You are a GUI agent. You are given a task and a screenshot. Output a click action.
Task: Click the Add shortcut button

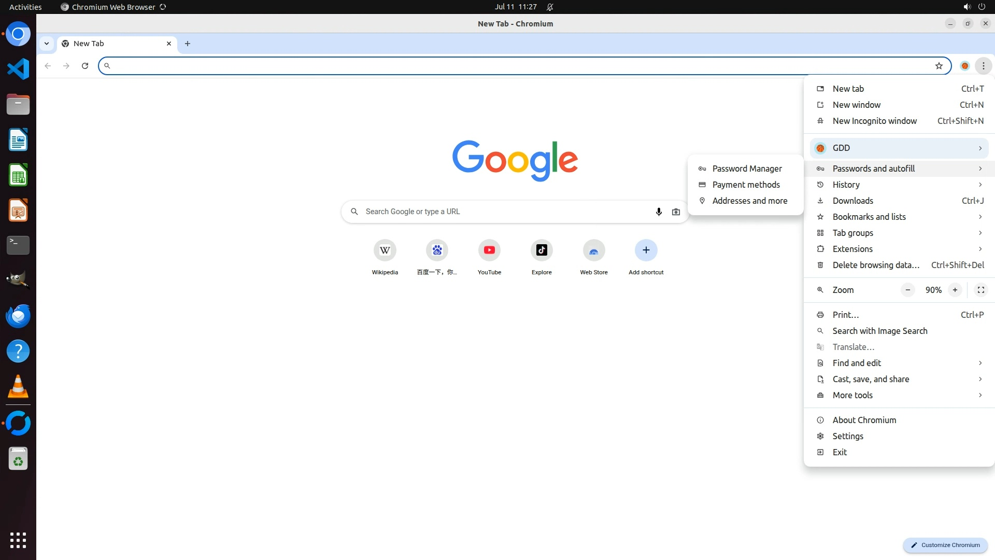click(x=646, y=250)
